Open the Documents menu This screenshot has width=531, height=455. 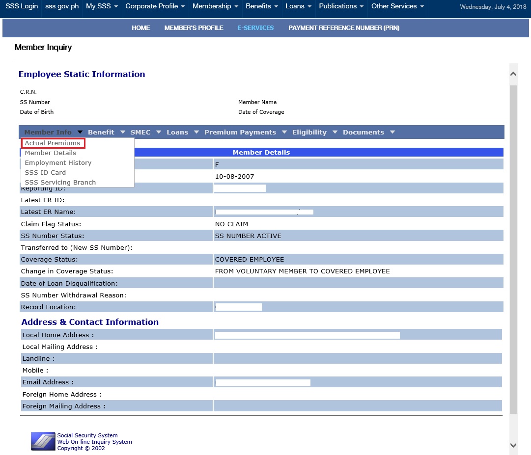click(364, 132)
